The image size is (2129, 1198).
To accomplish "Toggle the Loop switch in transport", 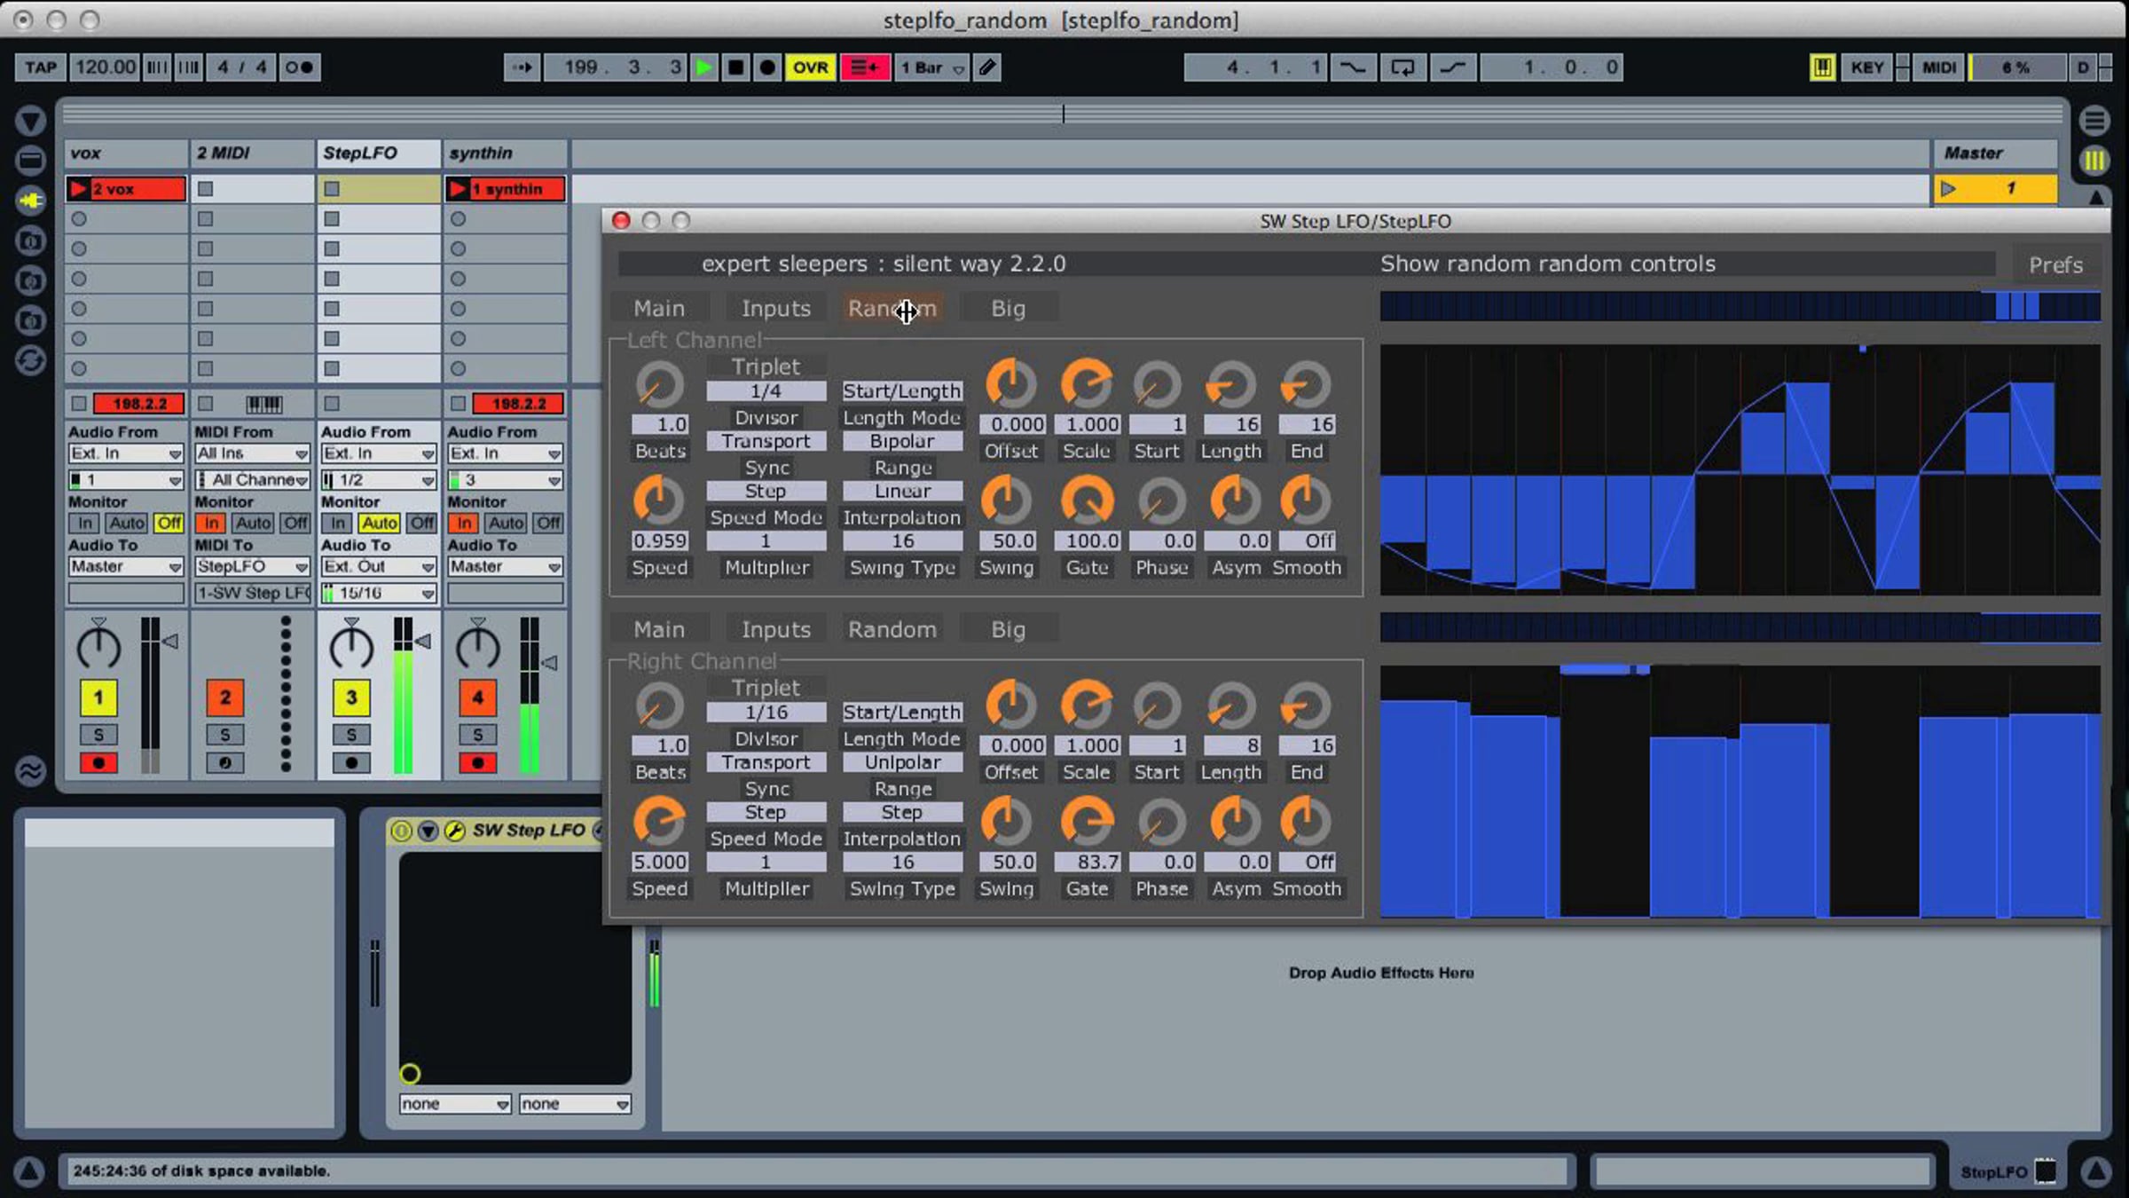I will tap(1402, 67).
